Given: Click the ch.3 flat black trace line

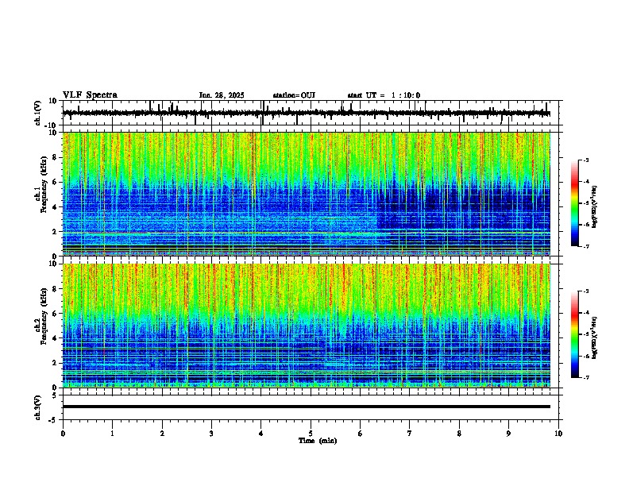Looking at the screenshot, I should point(307,407).
